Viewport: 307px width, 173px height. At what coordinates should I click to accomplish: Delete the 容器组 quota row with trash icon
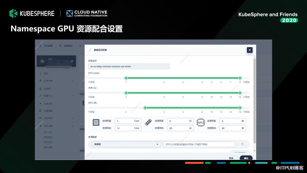pos(242,144)
